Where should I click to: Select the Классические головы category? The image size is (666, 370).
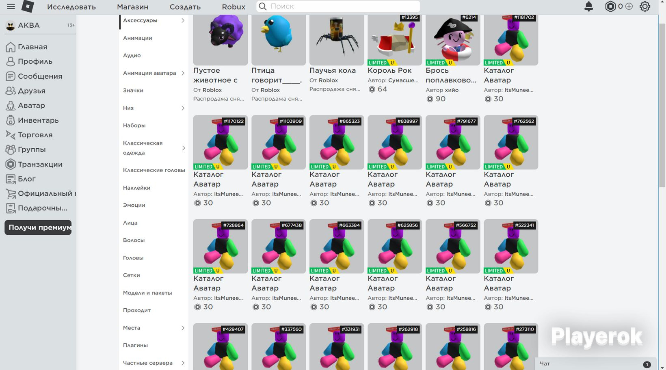[154, 170]
